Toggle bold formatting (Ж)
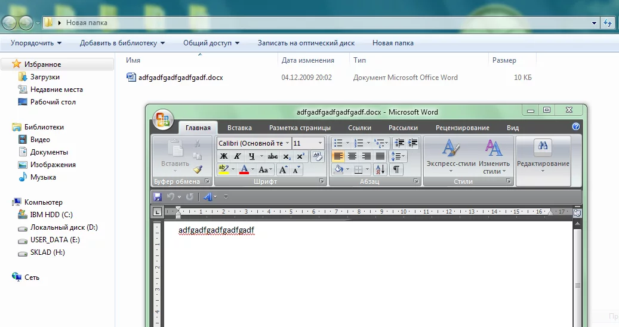619x327 pixels. pyautogui.click(x=224, y=156)
